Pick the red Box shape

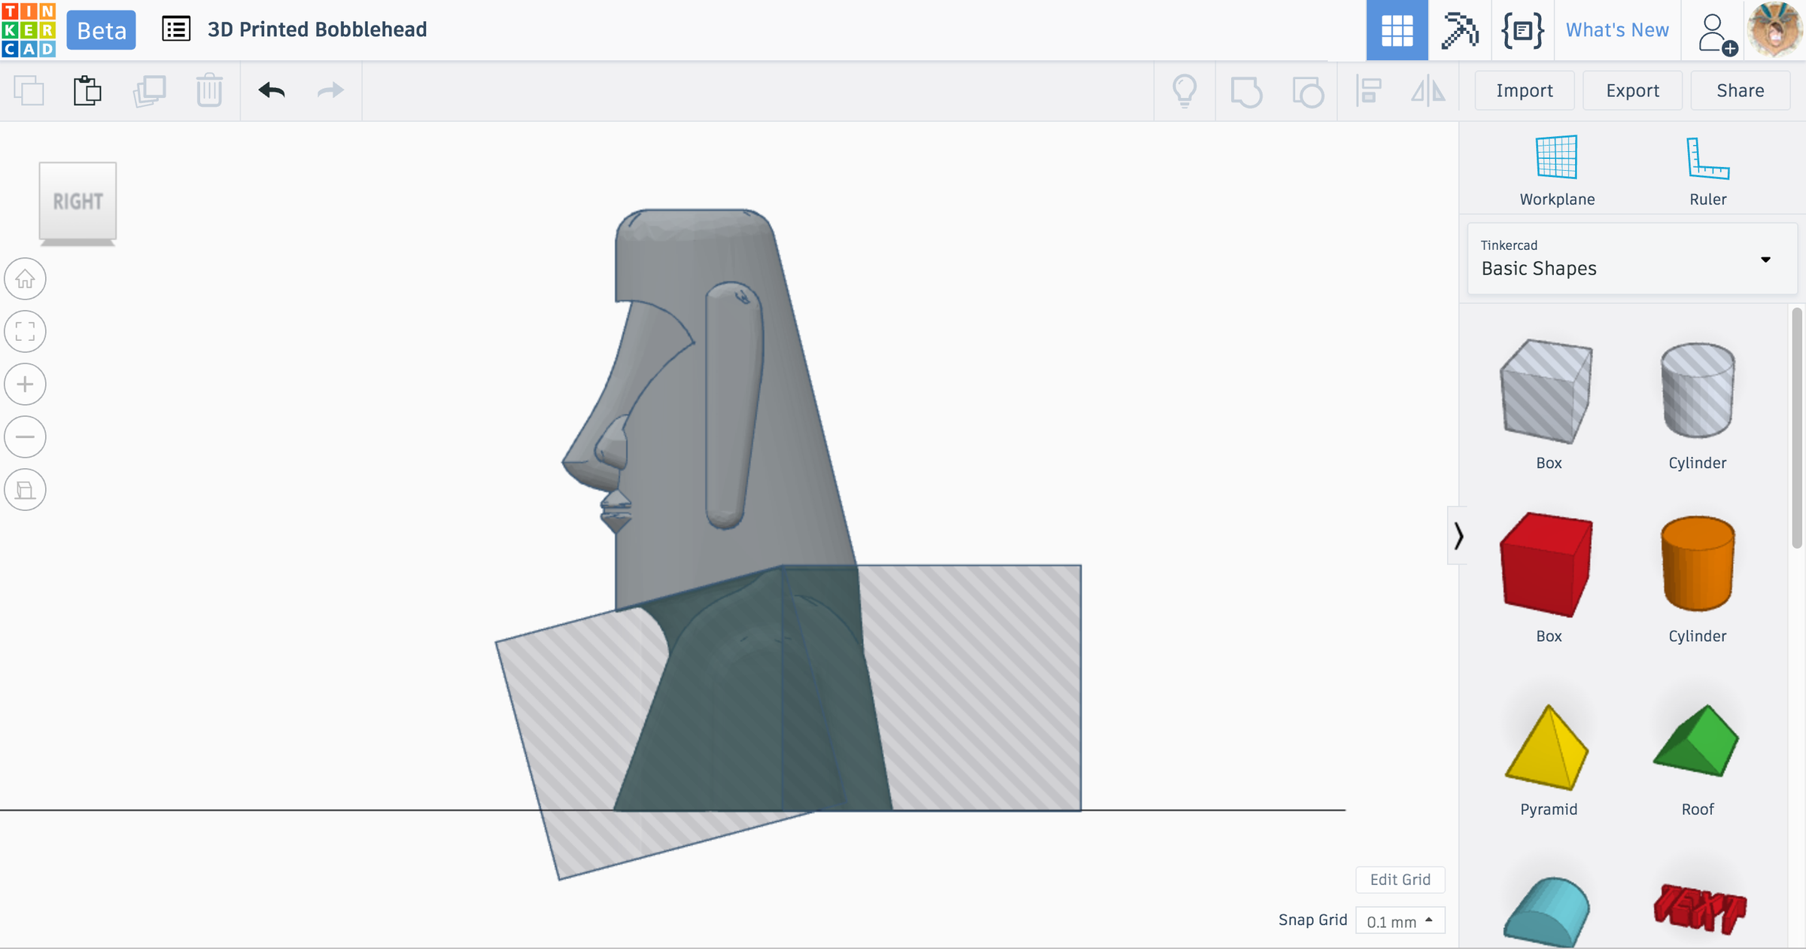1547,566
